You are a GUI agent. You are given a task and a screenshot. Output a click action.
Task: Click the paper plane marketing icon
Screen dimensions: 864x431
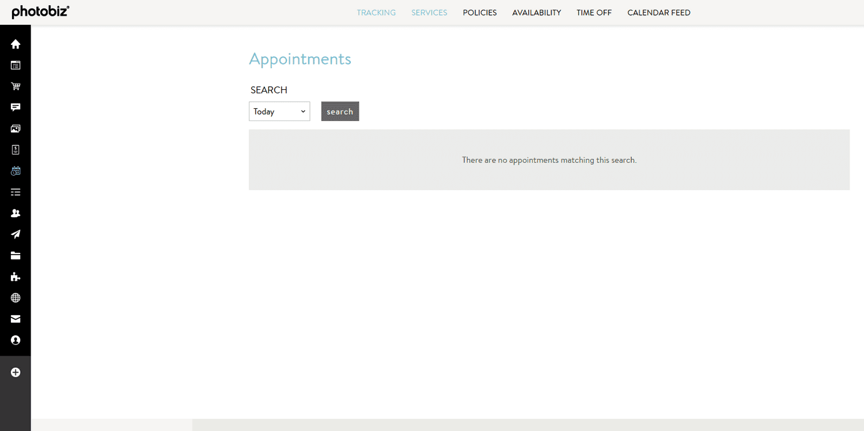(15, 234)
